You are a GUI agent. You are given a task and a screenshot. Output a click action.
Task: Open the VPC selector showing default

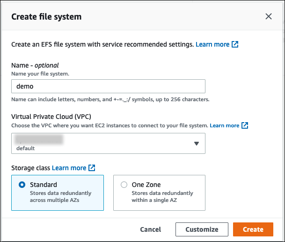tap(108, 144)
